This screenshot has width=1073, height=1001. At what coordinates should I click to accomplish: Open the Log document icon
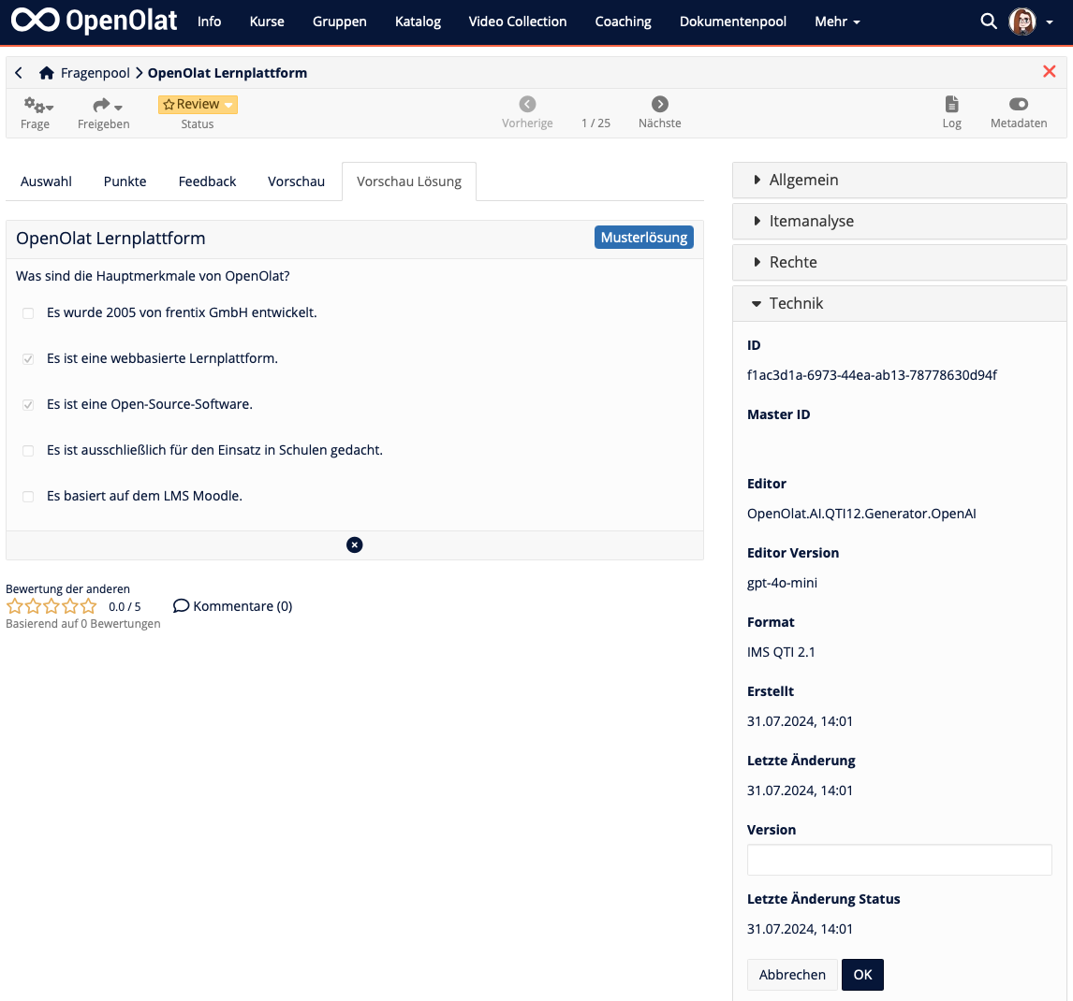click(951, 105)
